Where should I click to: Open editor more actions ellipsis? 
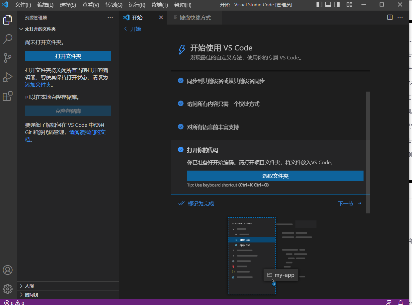pos(400,17)
